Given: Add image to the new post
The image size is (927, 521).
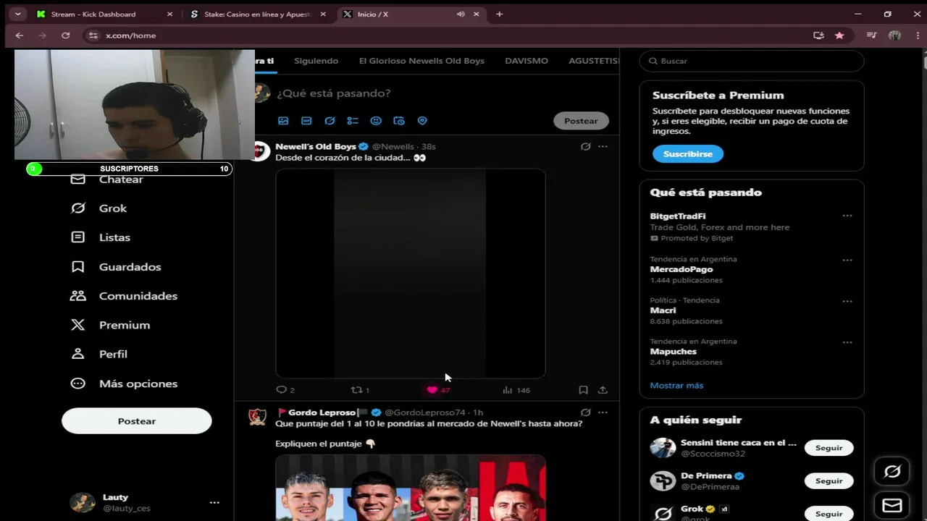Looking at the screenshot, I should click(283, 121).
